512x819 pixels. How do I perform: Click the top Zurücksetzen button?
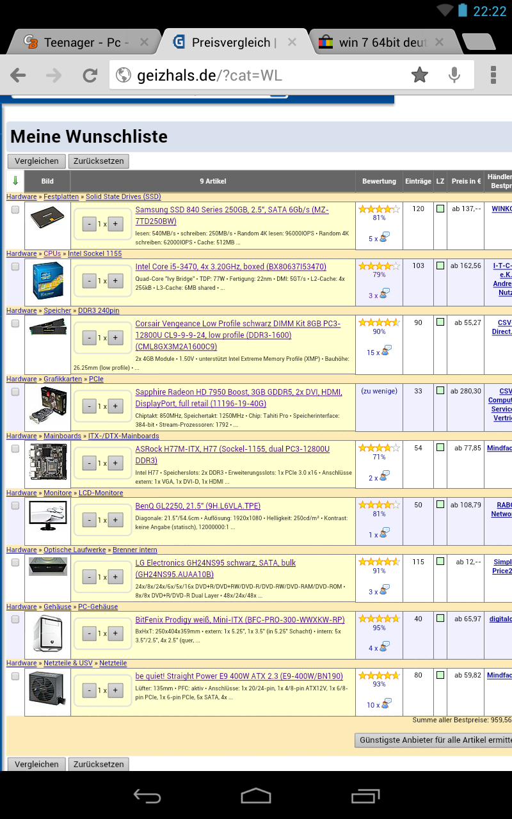pos(99,161)
